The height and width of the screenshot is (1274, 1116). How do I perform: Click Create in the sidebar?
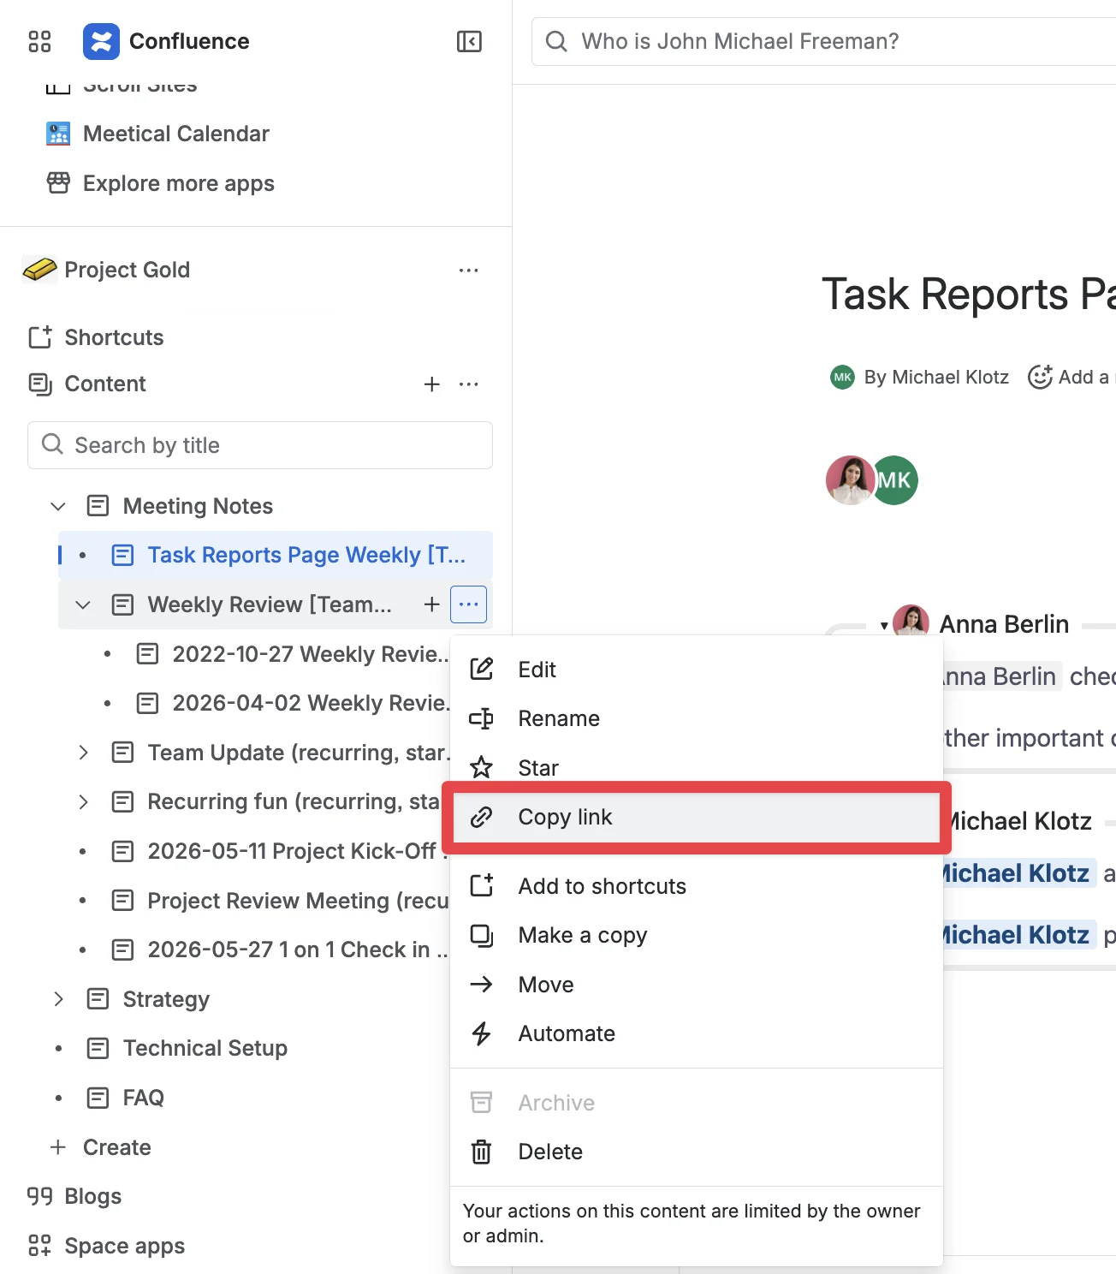116,1147
